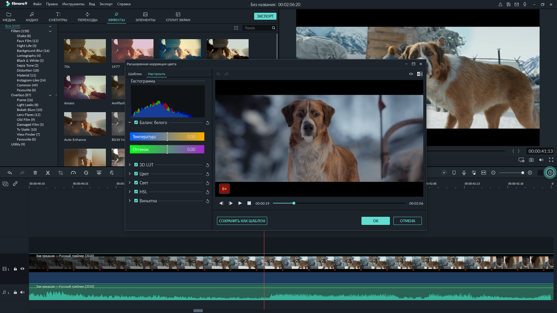Select the crop tool icon

[x=61, y=173]
